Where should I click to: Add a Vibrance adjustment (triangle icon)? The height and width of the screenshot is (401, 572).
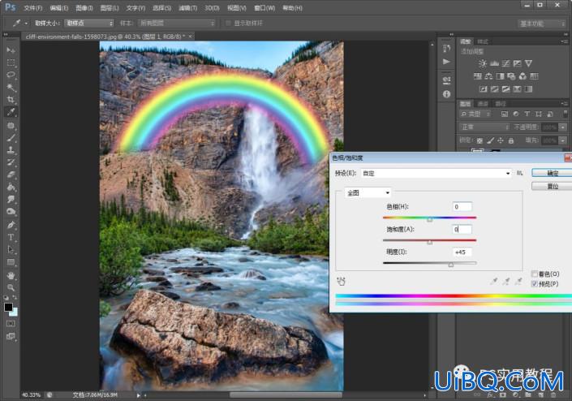(x=528, y=63)
